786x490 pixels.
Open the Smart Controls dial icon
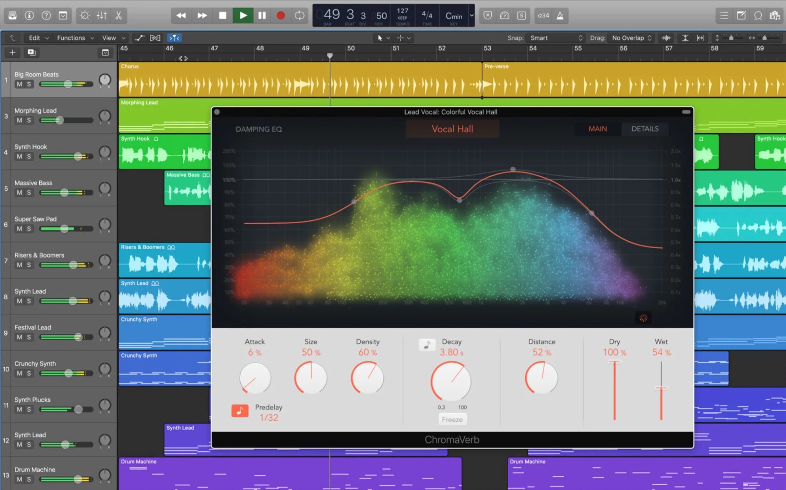[x=84, y=15]
